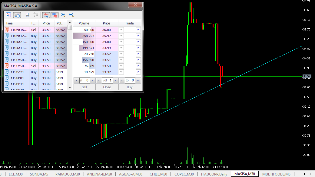Click the 33.52 current price label on scale
This screenshot has height=177, width=315.
pos(307,76)
